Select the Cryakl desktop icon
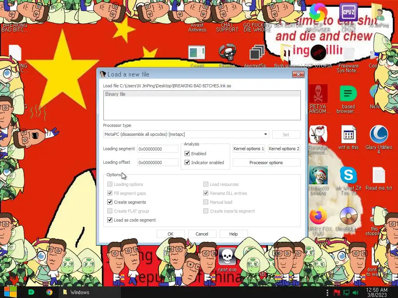This screenshot has width=398, height=298. click(197, 53)
